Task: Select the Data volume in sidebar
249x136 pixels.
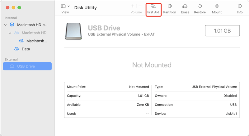Action: pyautogui.click(x=26, y=49)
